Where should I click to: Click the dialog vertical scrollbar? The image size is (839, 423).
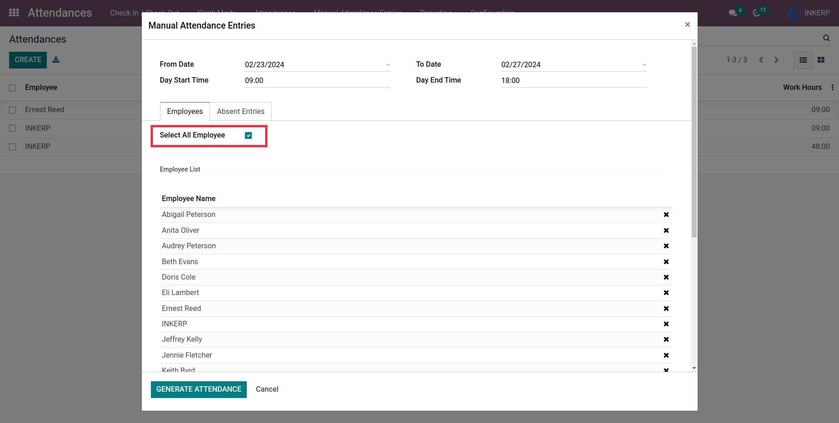[x=694, y=142]
